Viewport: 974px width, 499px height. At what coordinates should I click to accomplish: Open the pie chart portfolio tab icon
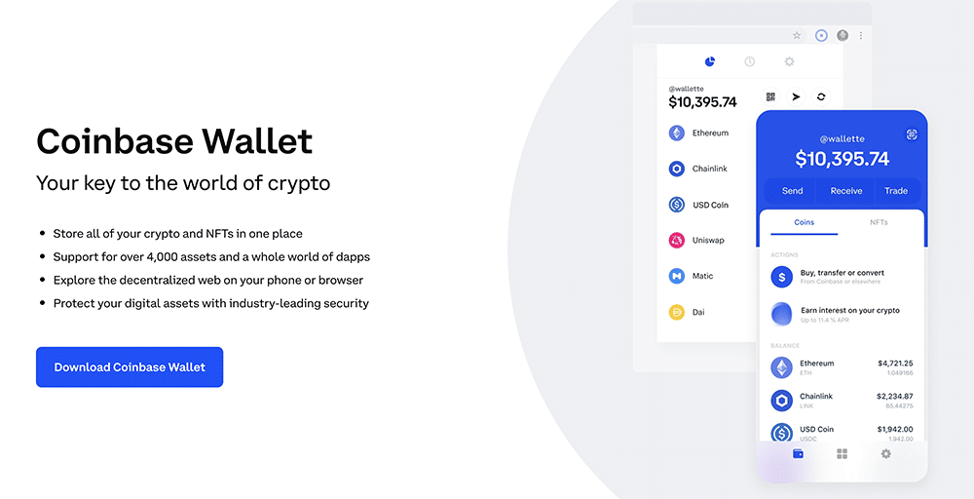[710, 60]
